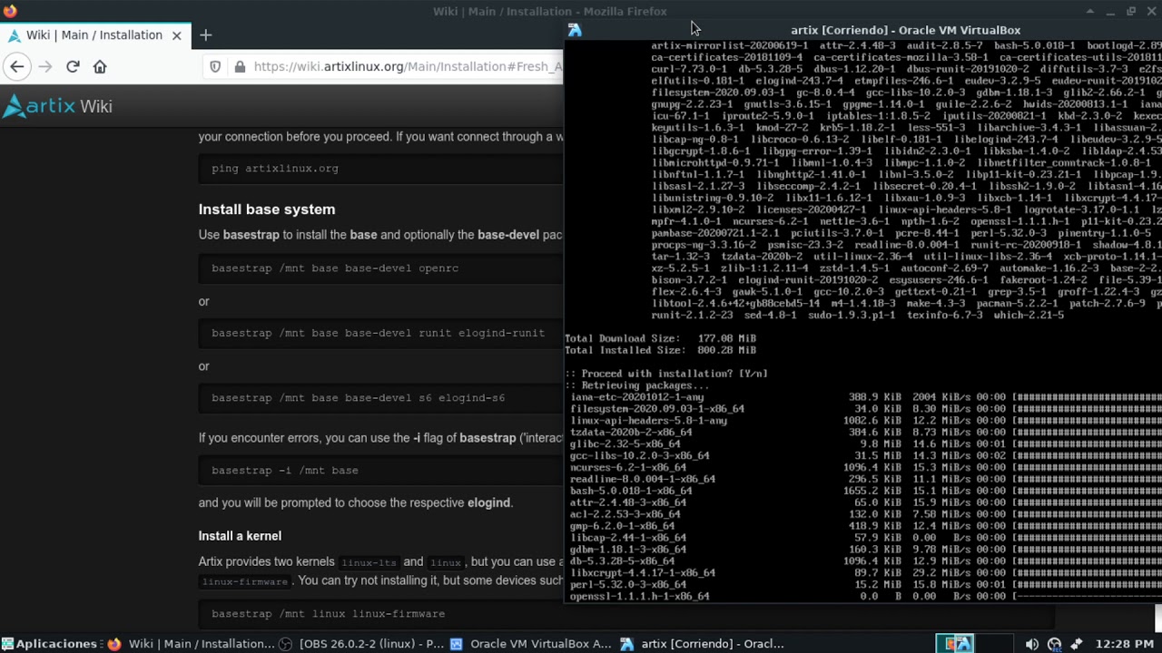This screenshot has height=653, width=1162.
Task: Click 'basestrap /mnt base base-devel openrc' code
Action: 335,268
